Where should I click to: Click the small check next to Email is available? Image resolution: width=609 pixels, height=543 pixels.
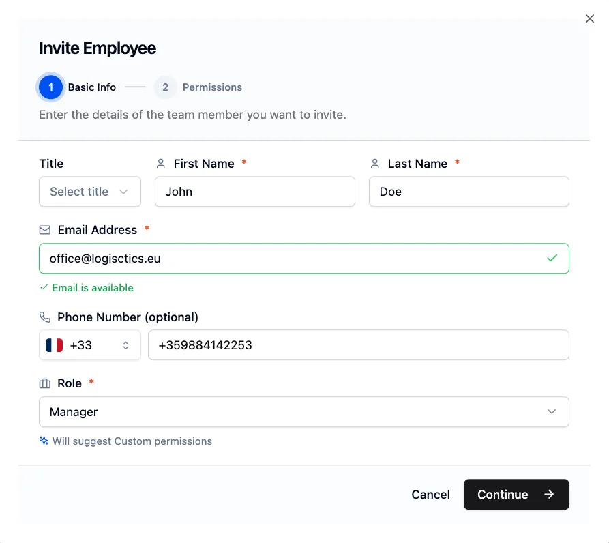pyautogui.click(x=44, y=287)
